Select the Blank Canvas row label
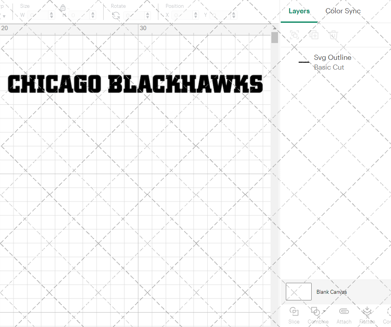 click(332, 292)
